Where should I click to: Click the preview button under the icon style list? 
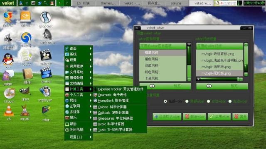tap(165, 86)
